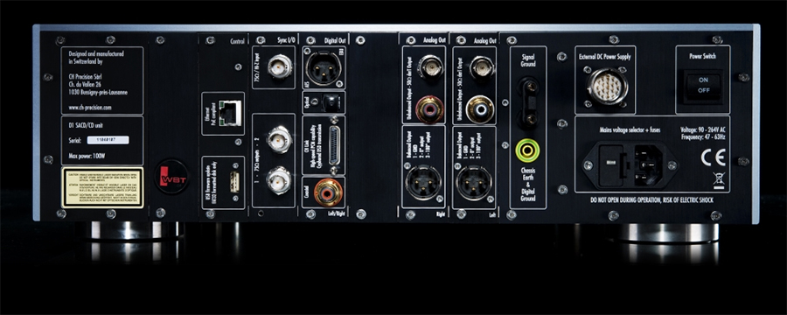Click the Coaxial digital out RCA jack
The image size is (787, 315).
tap(328, 192)
